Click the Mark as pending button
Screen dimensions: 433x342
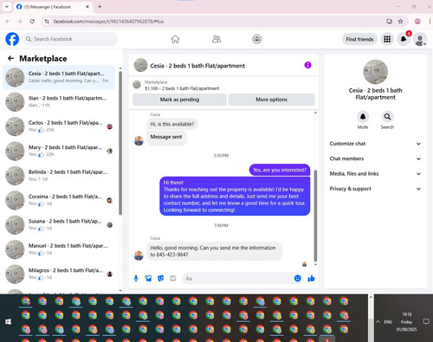[x=179, y=100]
